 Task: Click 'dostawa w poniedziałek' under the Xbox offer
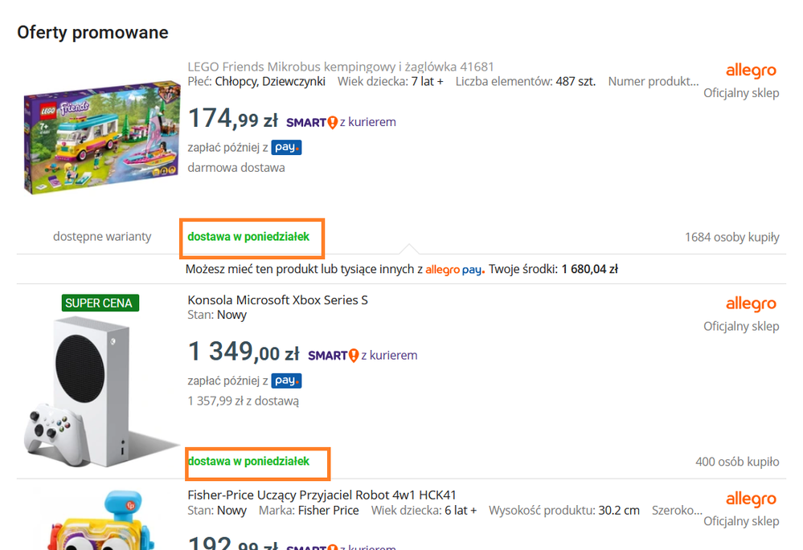click(x=248, y=462)
